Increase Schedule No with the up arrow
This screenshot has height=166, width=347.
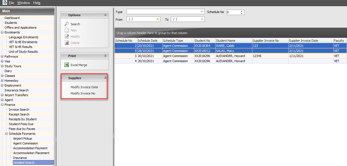click(242, 11)
